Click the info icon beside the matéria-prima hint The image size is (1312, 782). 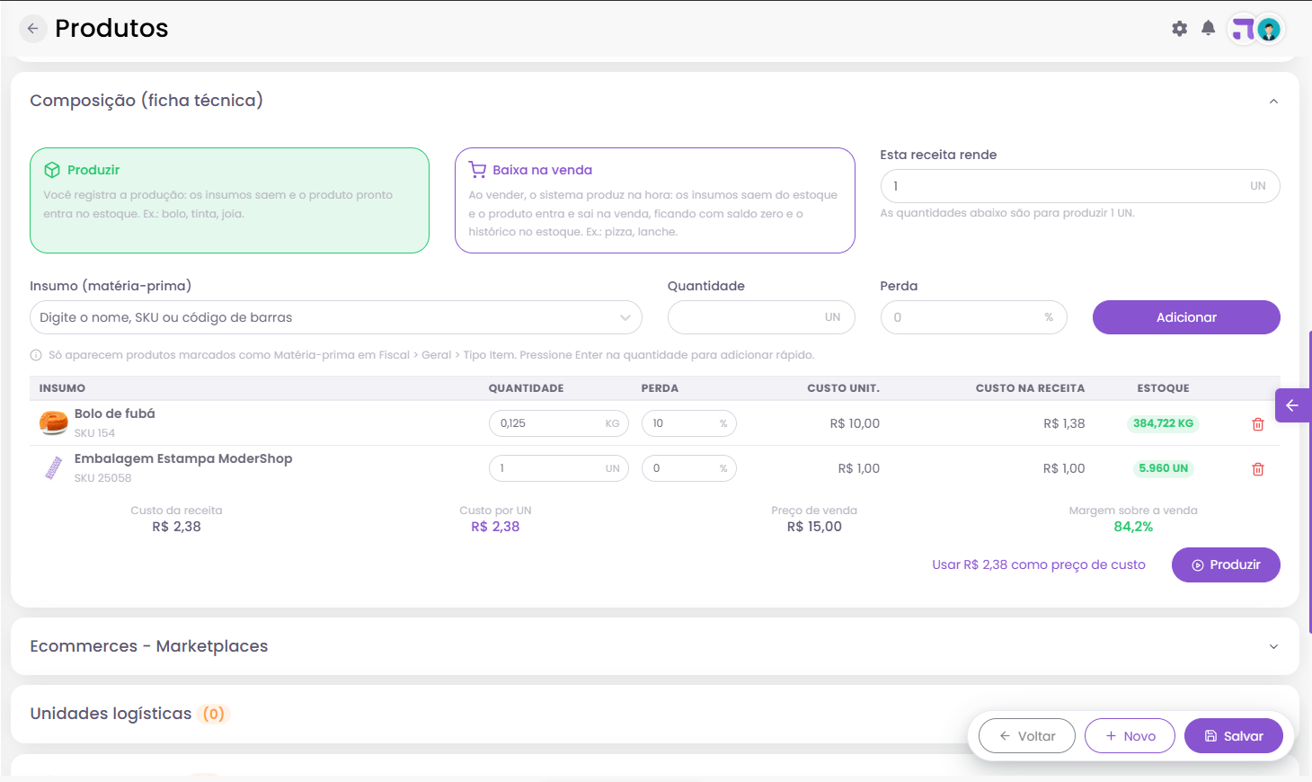point(36,355)
